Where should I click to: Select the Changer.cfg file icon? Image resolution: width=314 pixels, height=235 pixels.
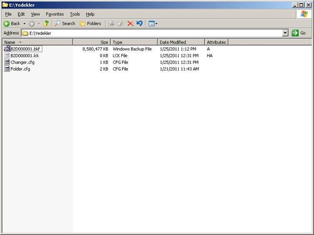pos(7,62)
